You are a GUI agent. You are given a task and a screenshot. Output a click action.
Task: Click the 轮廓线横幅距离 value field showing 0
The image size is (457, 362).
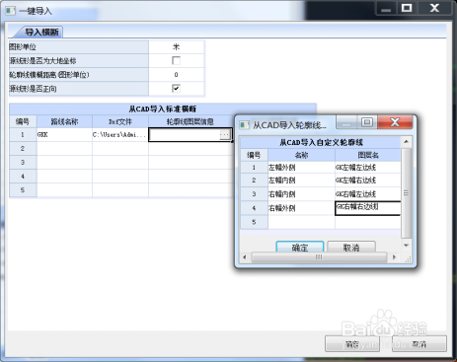(176, 75)
